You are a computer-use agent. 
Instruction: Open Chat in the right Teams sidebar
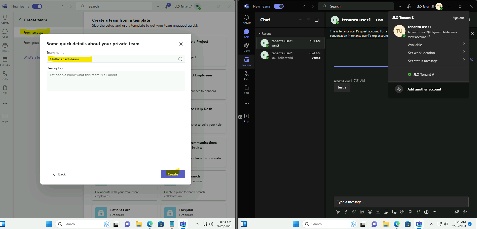[x=246, y=33]
